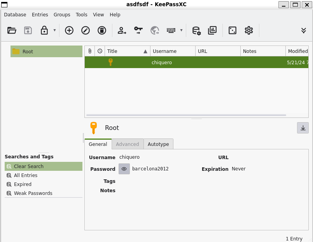Toggle password visibility eye button
Screen dimensions: 313x242
click(x=124, y=169)
